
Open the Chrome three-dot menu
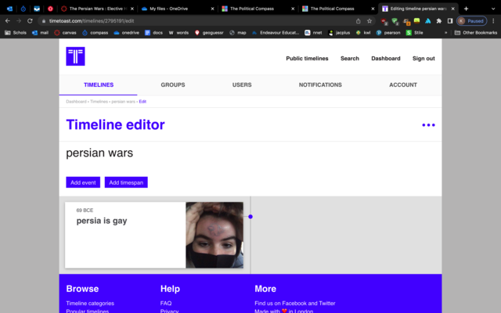point(493,21)
